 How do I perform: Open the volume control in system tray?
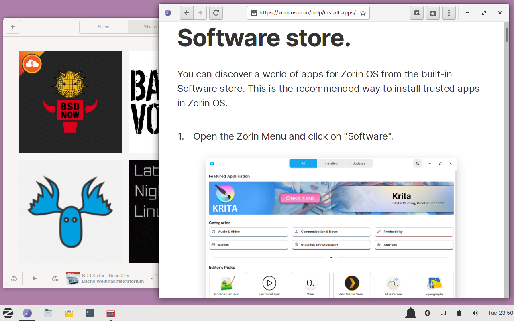(x=475, y=313)
